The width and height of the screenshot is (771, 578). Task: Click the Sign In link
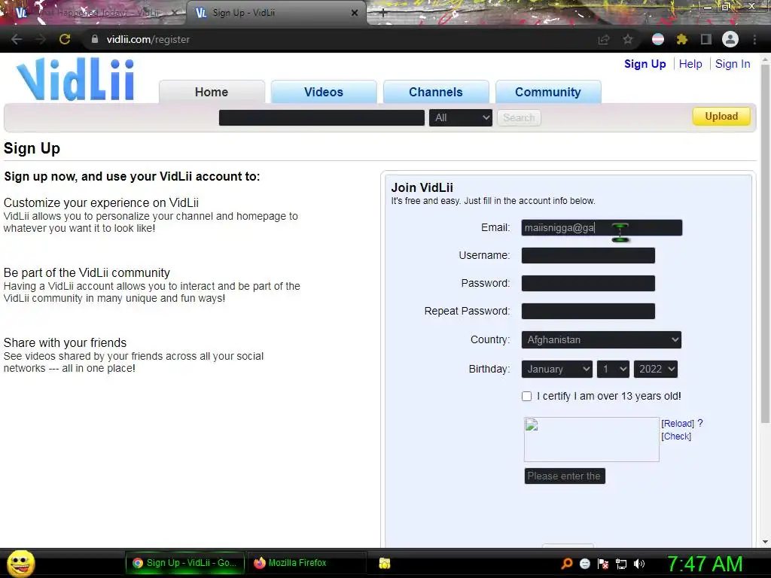click(733, 64)
